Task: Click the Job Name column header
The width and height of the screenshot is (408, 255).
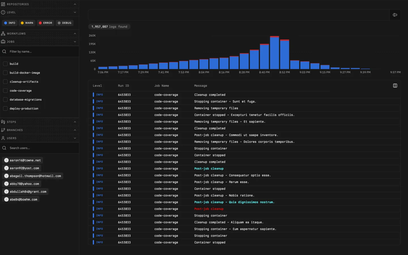Action: click(161, 86)
